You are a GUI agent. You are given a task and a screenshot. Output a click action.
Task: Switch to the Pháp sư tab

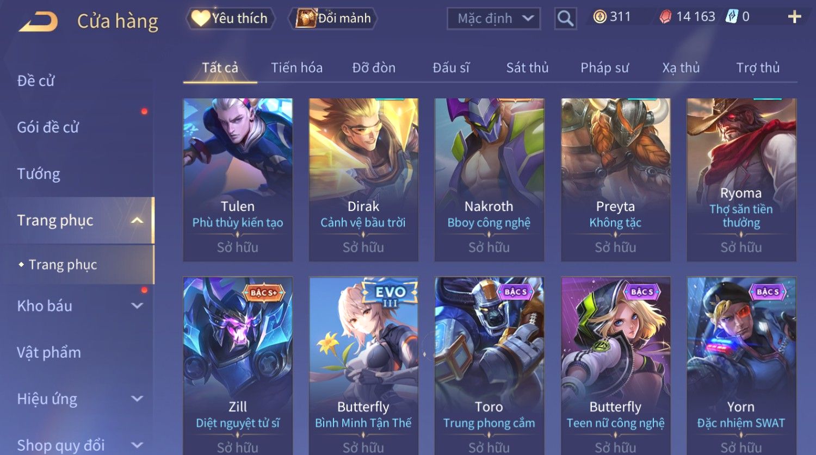coord(604,68)
